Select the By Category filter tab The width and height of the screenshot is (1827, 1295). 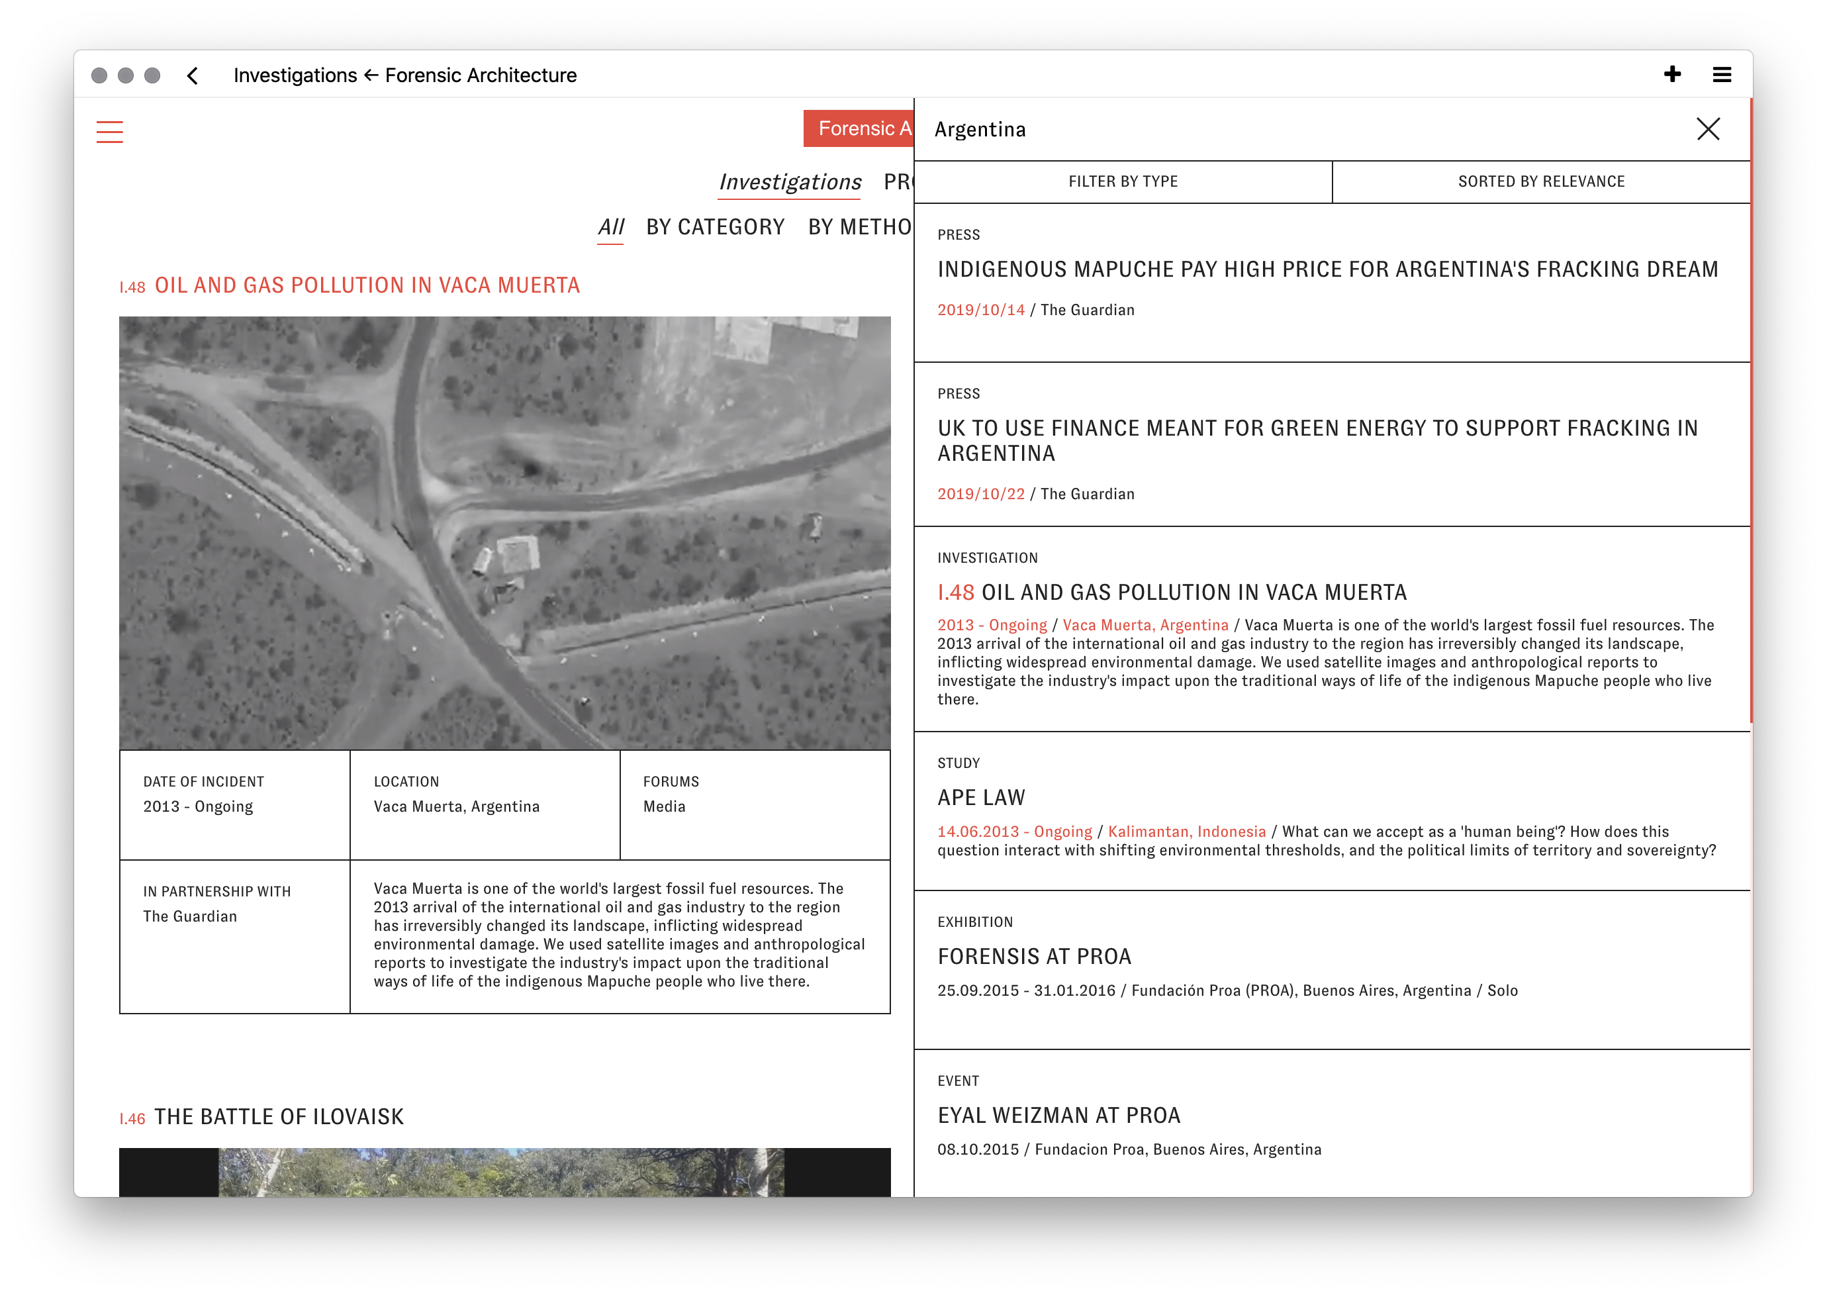tap(715, 227)
